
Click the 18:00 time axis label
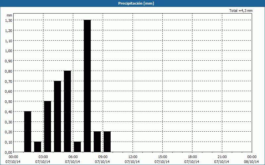[192, 157]
